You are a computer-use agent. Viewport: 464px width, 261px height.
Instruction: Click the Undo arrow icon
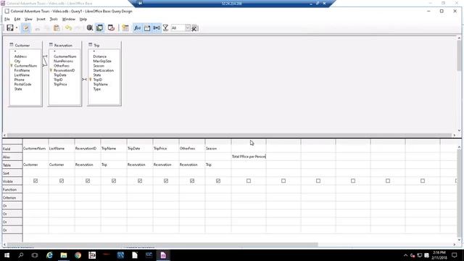tap(68, 28)
